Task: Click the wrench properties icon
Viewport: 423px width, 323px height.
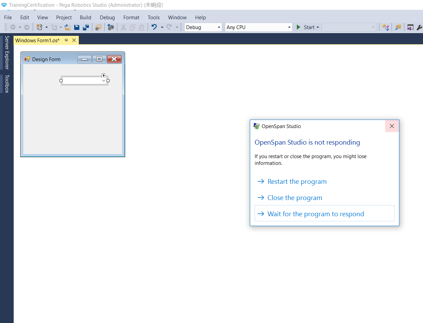Action: 420,27
